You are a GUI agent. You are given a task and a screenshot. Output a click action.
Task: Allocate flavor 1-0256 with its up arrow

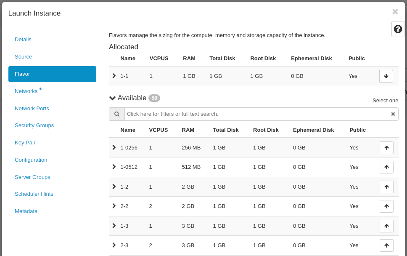point(386,147)
